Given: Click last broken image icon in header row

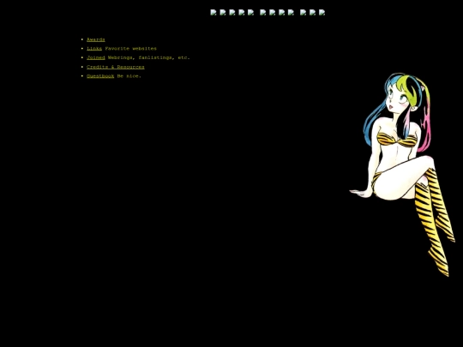Looking at the screenshot, I should pyautogui.click(x=322, y=12).
